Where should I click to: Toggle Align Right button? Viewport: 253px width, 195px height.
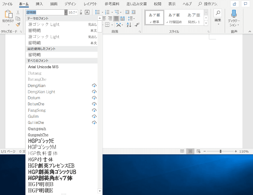coord(110,19)
